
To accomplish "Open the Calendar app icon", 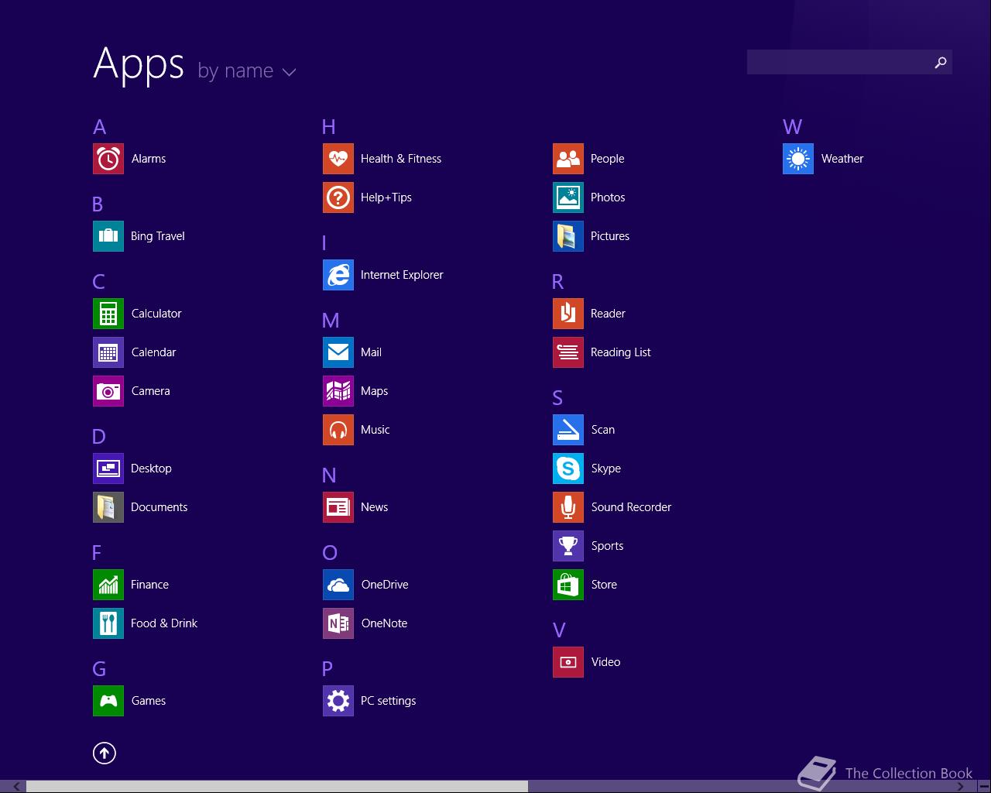I will click(108, 352).
